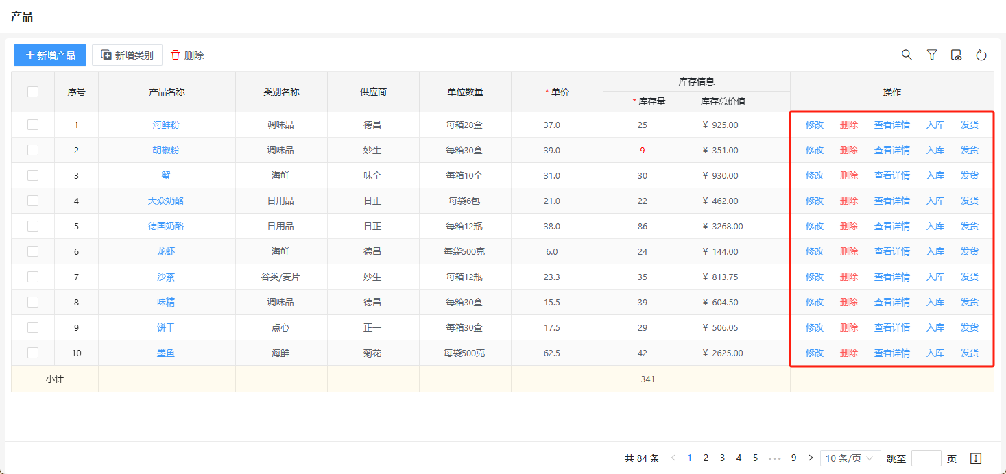Toggle the select-all checkbox in table header
This screenshot has width=1006, height=474.
(x=33, y=92)
